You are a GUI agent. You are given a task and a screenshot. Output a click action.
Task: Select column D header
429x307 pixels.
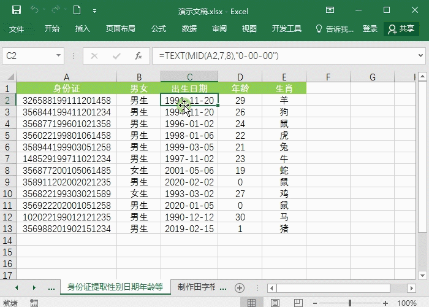240,77
